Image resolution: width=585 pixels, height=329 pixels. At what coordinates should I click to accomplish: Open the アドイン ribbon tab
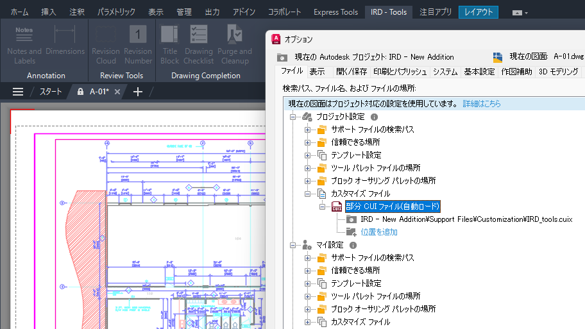point(244,12)
